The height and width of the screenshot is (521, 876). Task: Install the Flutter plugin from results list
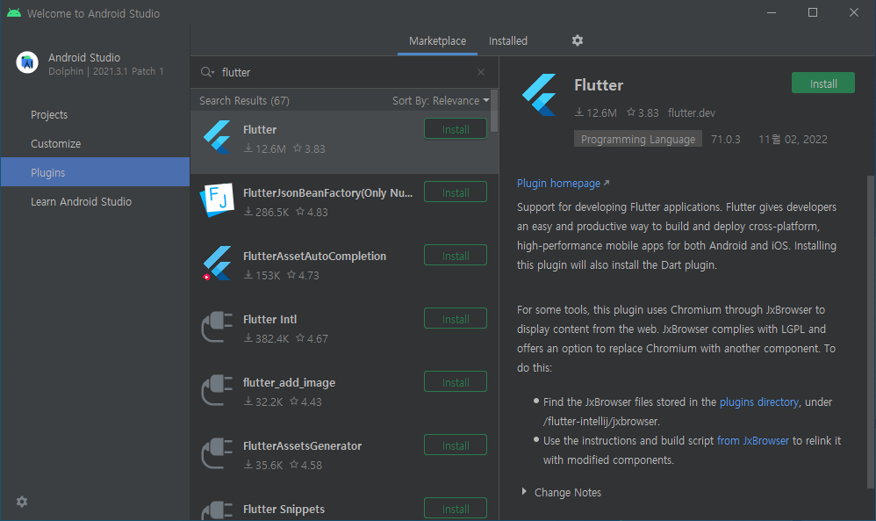pos(456,129)
